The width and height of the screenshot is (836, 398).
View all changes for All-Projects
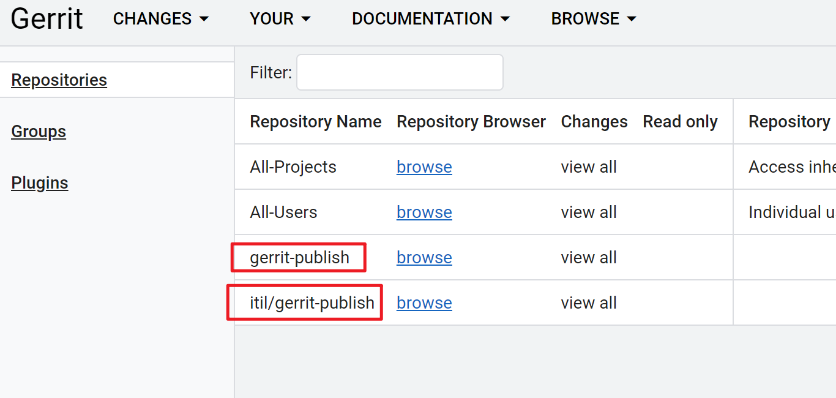(x=588, y=167)
